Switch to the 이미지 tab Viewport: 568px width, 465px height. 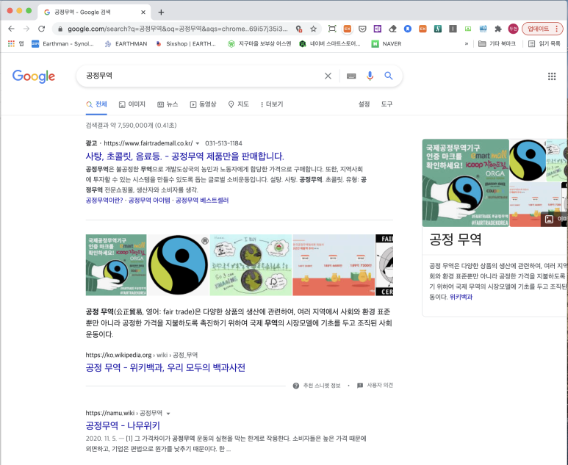(132, 104)
